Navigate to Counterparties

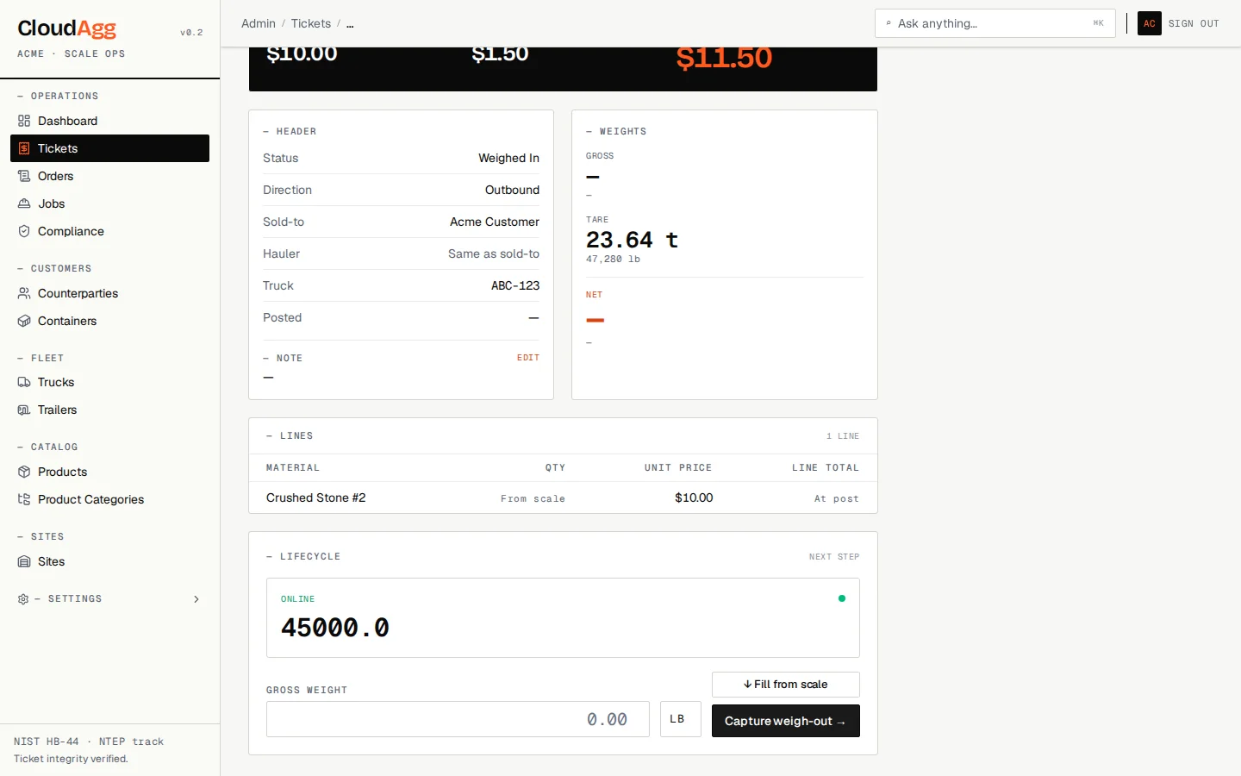tap(109, 293)
